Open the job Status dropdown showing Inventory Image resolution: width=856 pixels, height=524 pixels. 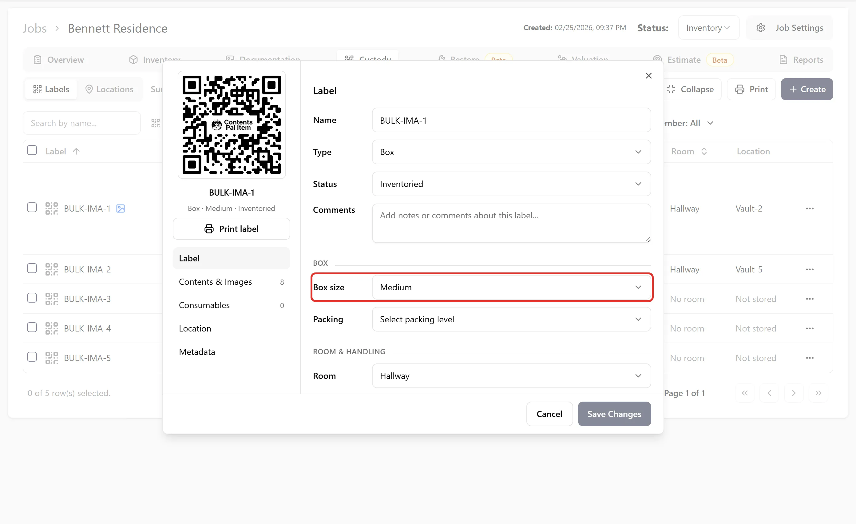point(709,28)
